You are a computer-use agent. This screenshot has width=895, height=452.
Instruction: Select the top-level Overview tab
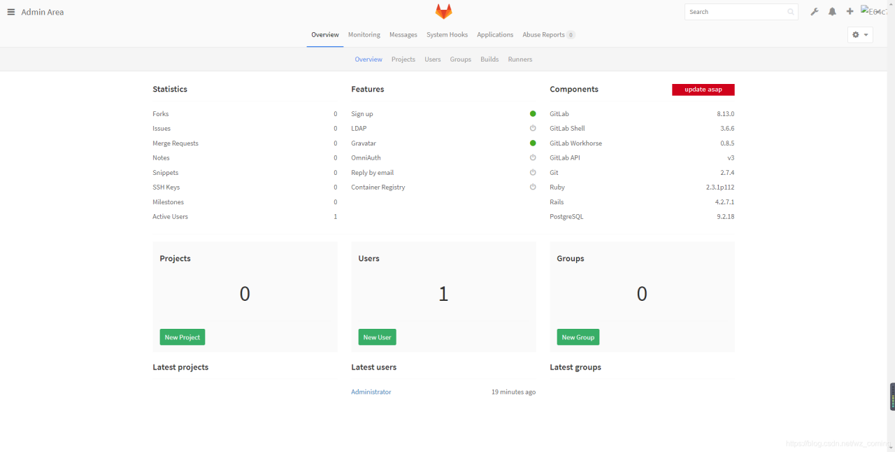tap(325, 34)
